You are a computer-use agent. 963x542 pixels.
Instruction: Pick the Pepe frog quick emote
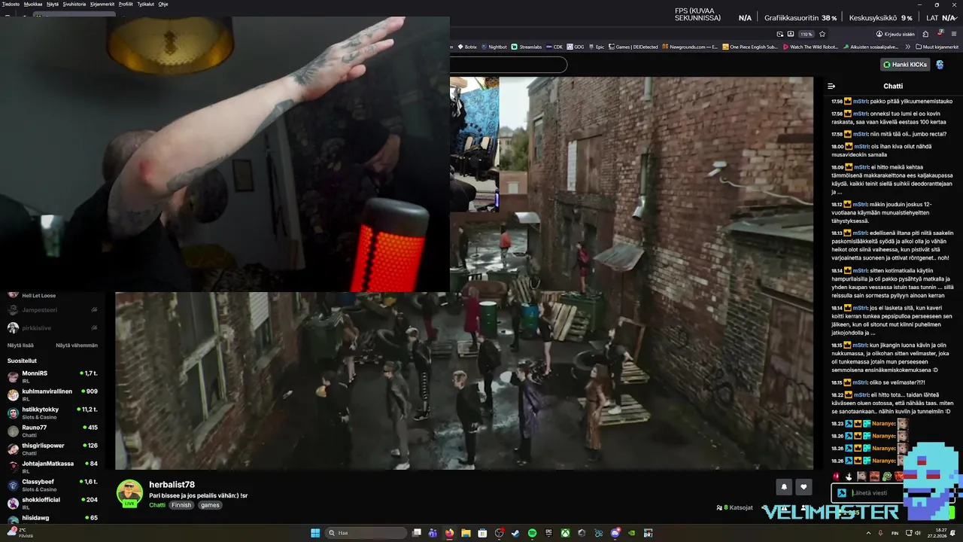coord(887,476)
